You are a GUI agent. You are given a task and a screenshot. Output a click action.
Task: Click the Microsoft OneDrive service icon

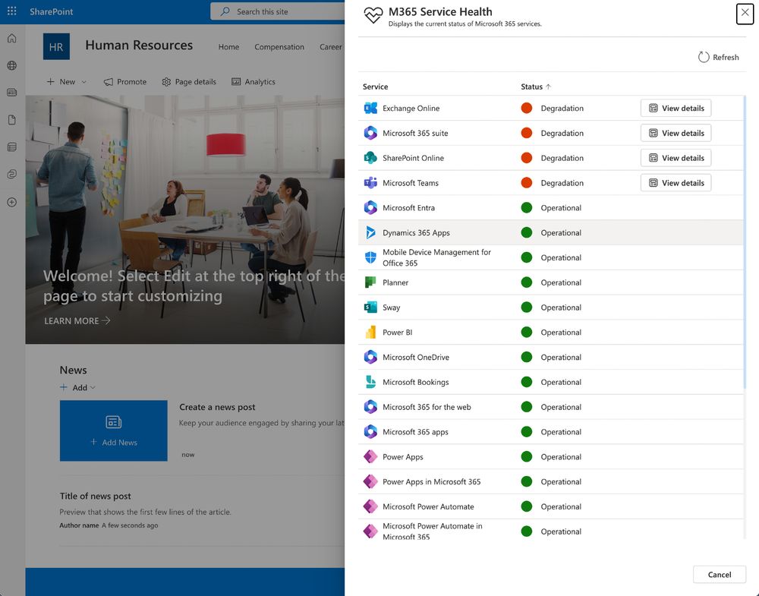coord(370,358)
